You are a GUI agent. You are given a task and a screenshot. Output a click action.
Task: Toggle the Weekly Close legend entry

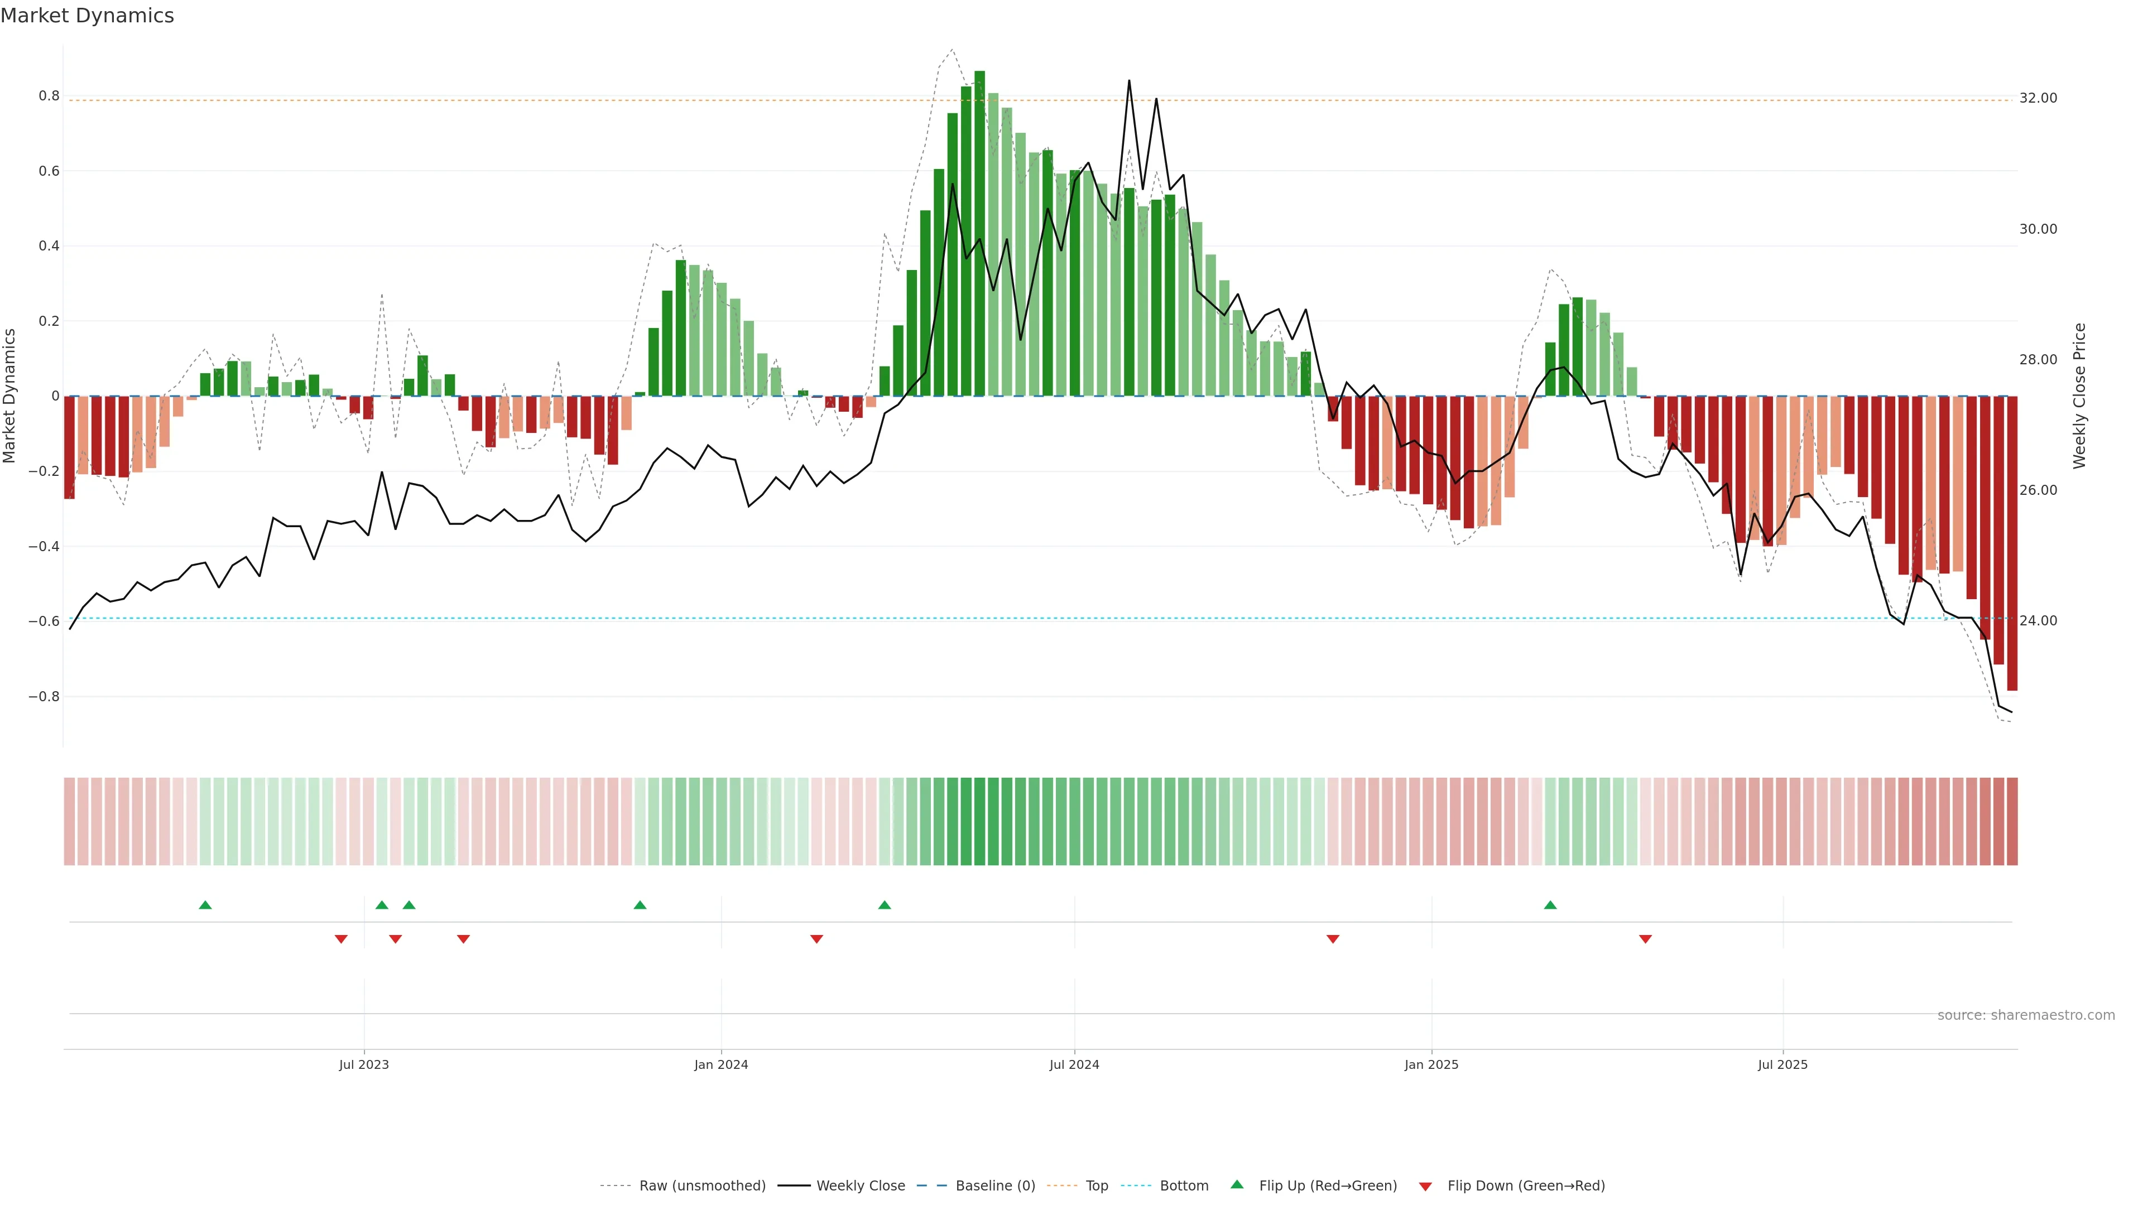click(860, 1186)
